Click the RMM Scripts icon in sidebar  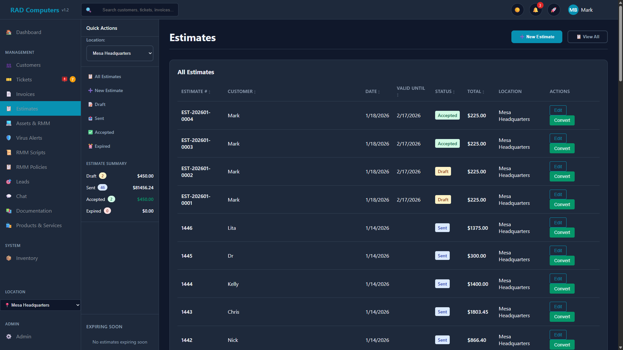click(9, 152)
